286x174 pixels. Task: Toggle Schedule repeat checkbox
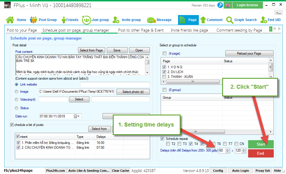coord(162,138)
